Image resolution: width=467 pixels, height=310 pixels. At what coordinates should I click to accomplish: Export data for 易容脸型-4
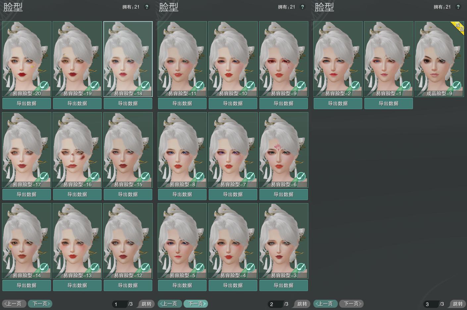(233, 286)
